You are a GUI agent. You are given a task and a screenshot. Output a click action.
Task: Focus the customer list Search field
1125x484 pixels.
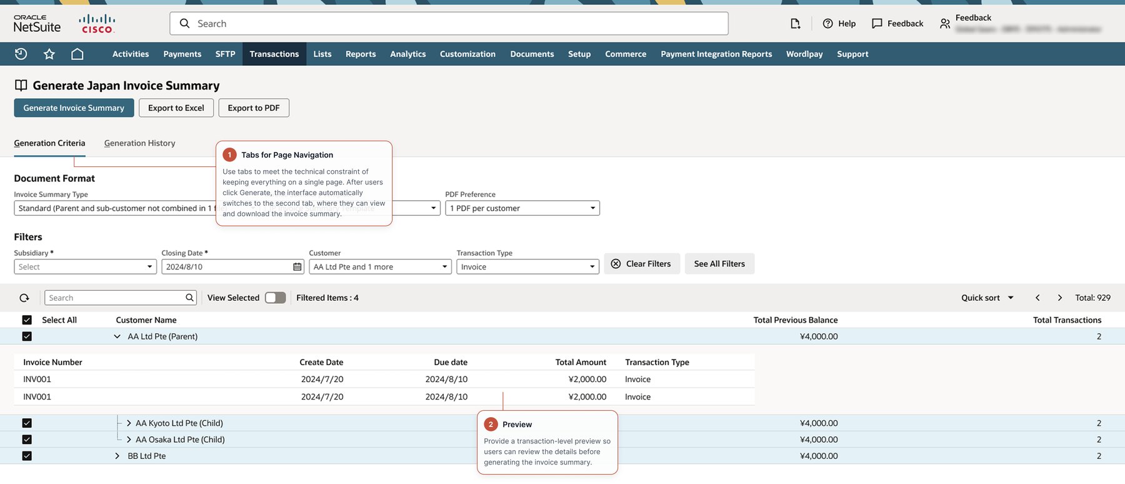(x=121, y=298)
